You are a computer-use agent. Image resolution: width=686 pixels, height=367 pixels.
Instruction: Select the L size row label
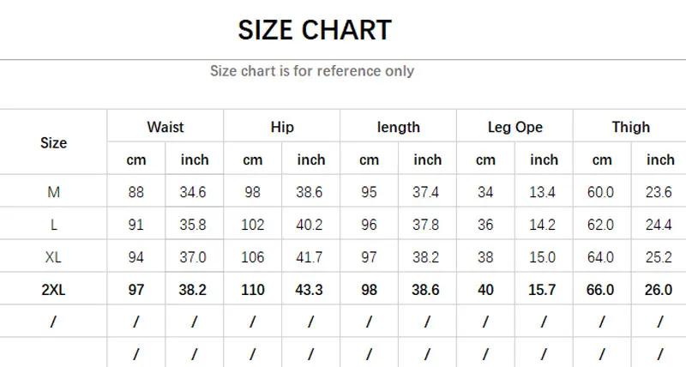(53, 225)
